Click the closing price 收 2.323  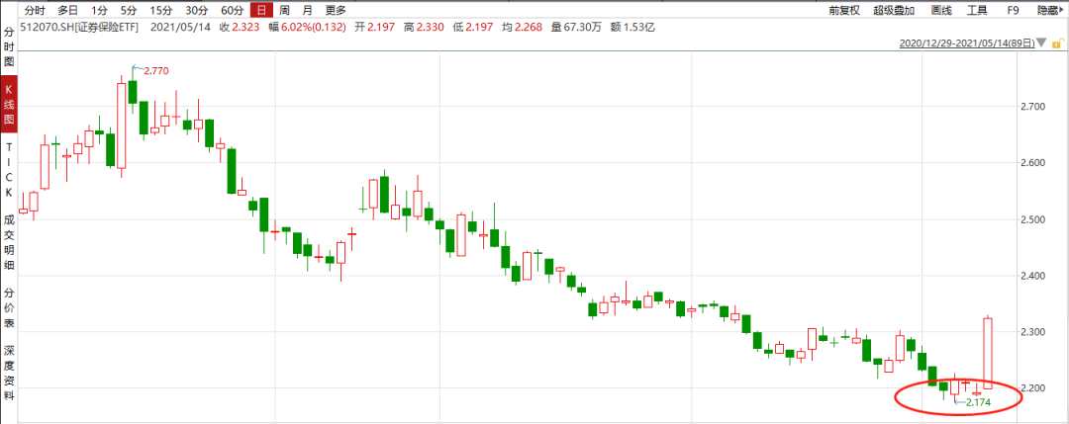pyautogui.click(x=240, y=28)
